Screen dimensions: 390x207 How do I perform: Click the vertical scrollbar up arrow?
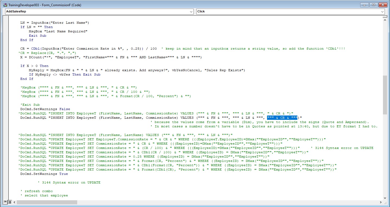pos(385,20)
